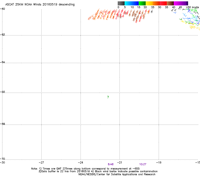This screenshot has width=200, height=176.
Task: Click the NOAA/NESDIS Center credit line
Action: click(117, 174)
